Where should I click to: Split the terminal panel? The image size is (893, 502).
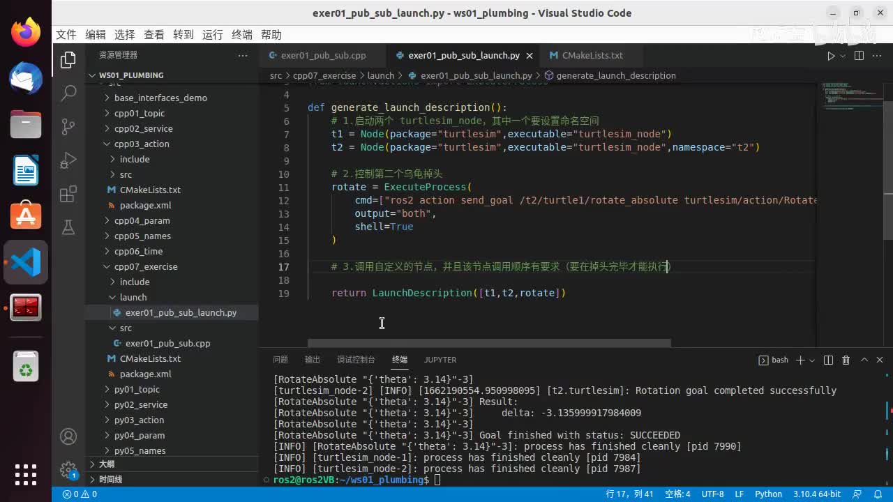[x=828, y=360]
